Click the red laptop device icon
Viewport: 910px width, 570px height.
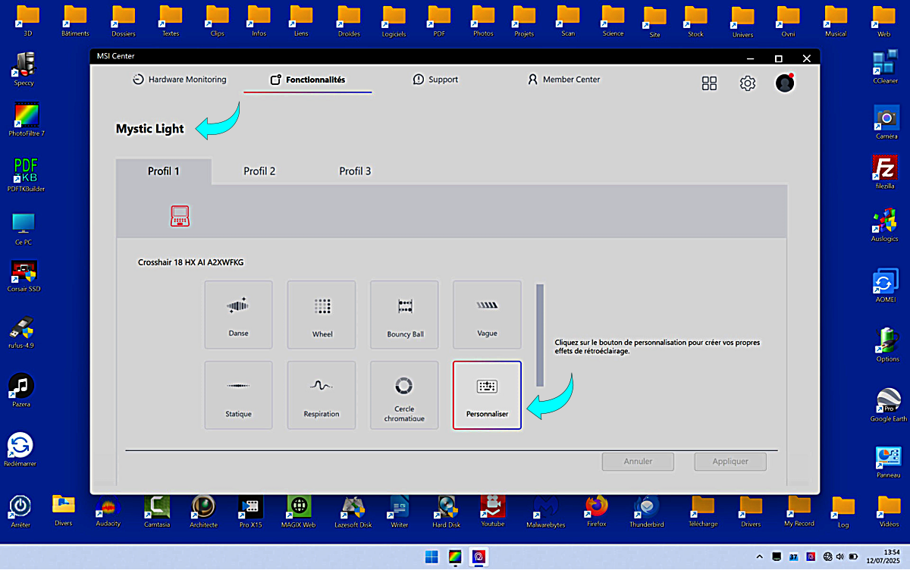pos(180,216)
